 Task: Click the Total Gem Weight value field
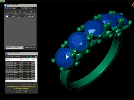pyautogui.click(x=19, y=8)
